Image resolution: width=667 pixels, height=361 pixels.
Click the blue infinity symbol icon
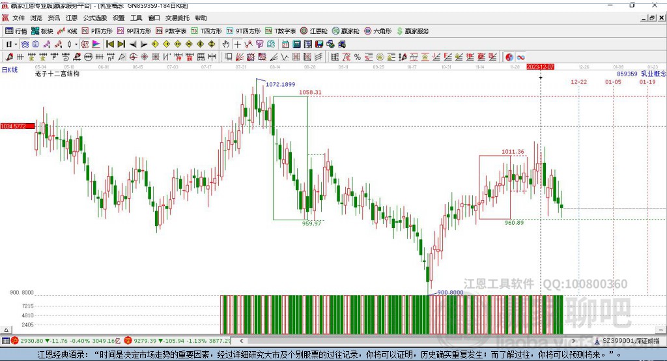[520, 57]
